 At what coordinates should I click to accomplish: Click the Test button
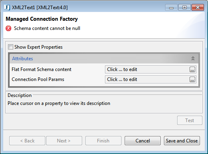tap(190, 120)
